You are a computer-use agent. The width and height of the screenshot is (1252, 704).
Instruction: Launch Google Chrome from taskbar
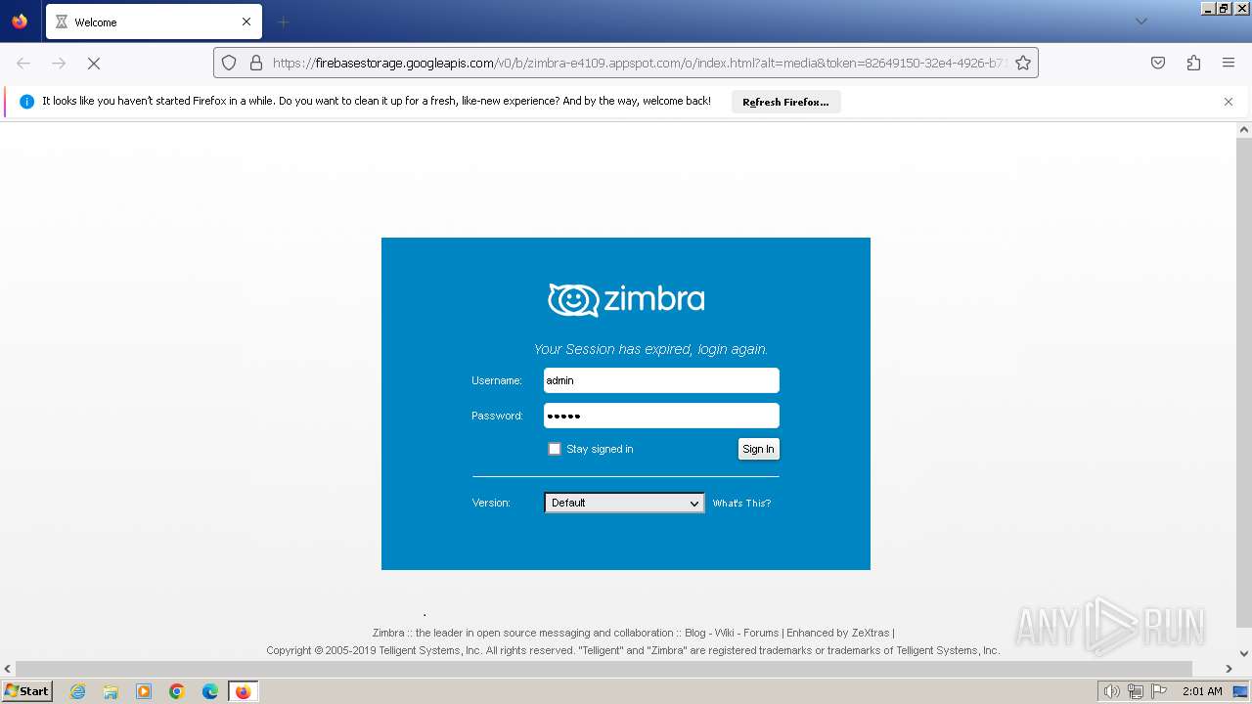point(177,691)
